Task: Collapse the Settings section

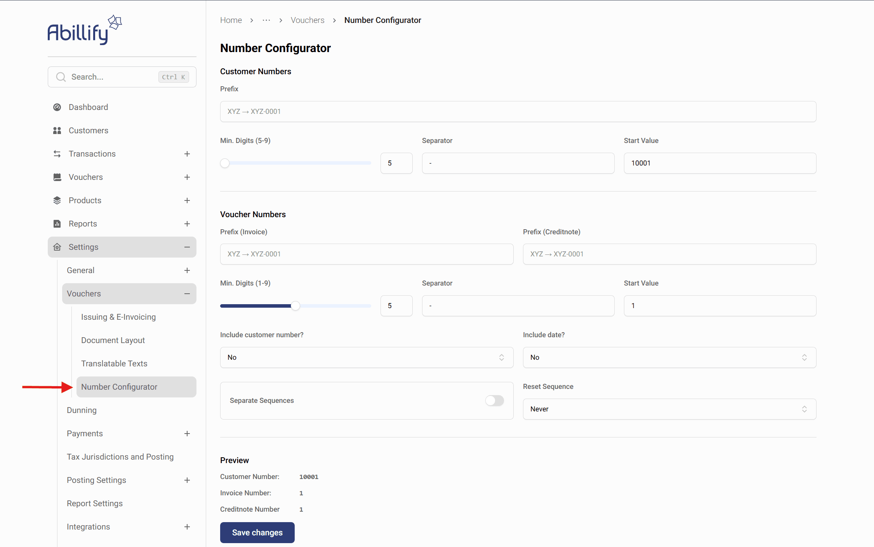Action: (x=187, y=247)
